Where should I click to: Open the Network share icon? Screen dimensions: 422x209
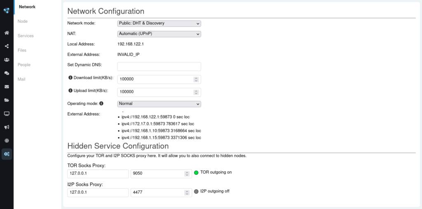pos(7,46)
